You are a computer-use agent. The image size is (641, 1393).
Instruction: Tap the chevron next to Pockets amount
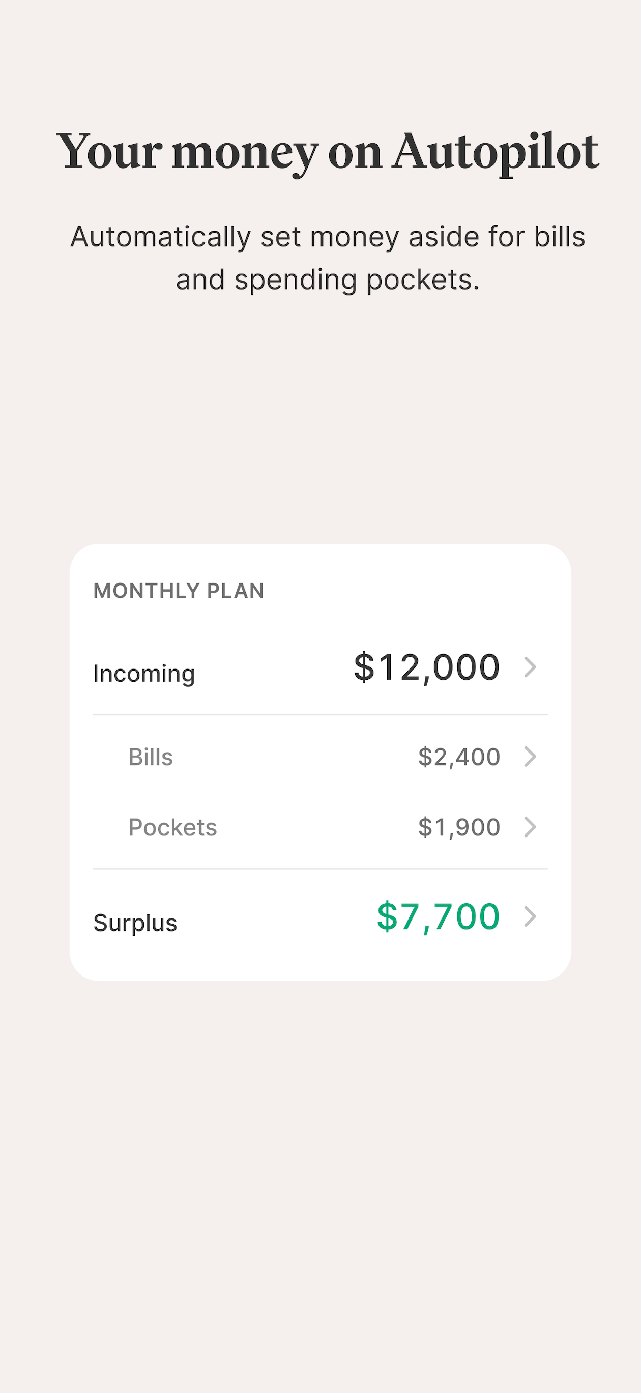[x=530, y=827]
